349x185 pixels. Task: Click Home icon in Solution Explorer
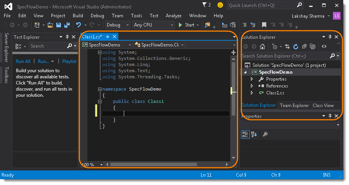[262, 46]
